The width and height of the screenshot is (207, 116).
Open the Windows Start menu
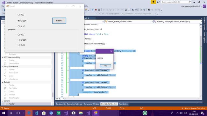click(4, 113)
